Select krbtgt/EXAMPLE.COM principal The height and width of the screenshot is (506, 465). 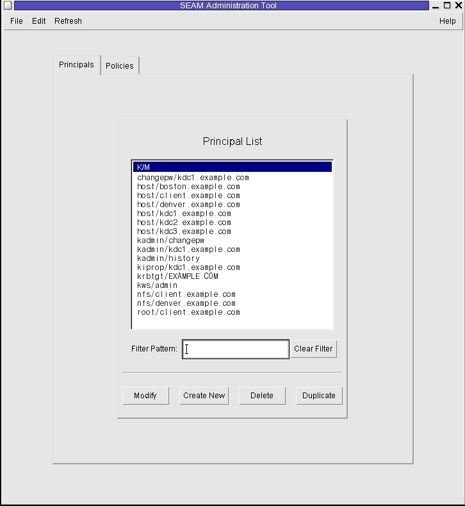click(x=232, y=276)
